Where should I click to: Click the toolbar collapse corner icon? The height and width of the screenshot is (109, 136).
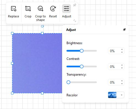(x=75, y=21)
